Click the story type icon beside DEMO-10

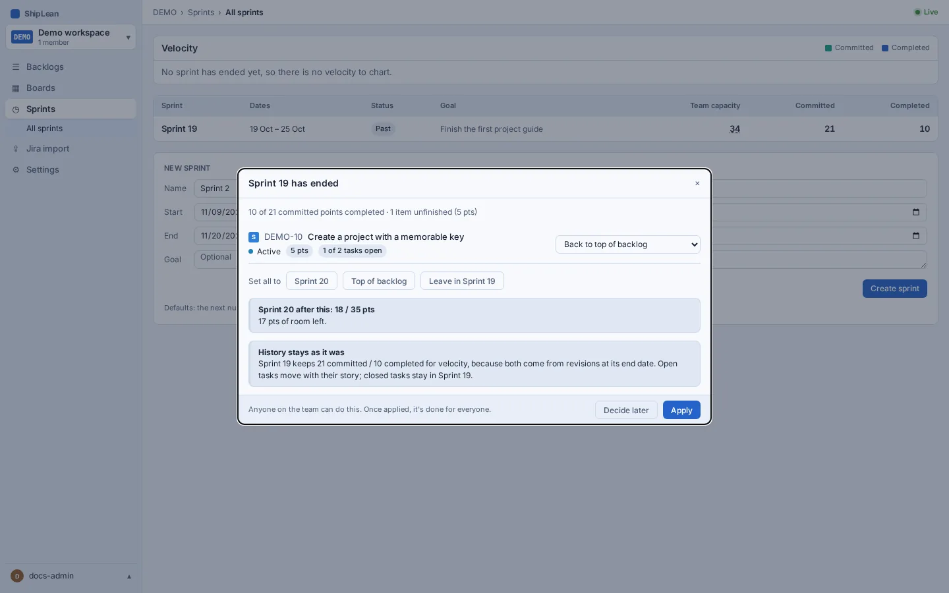pyautogui.click(x=254, y=237)
